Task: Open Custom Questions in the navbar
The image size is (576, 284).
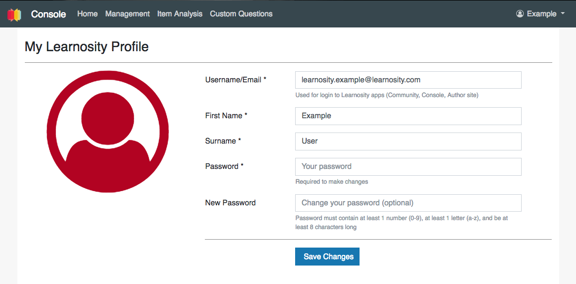Action: coord(241,14)
